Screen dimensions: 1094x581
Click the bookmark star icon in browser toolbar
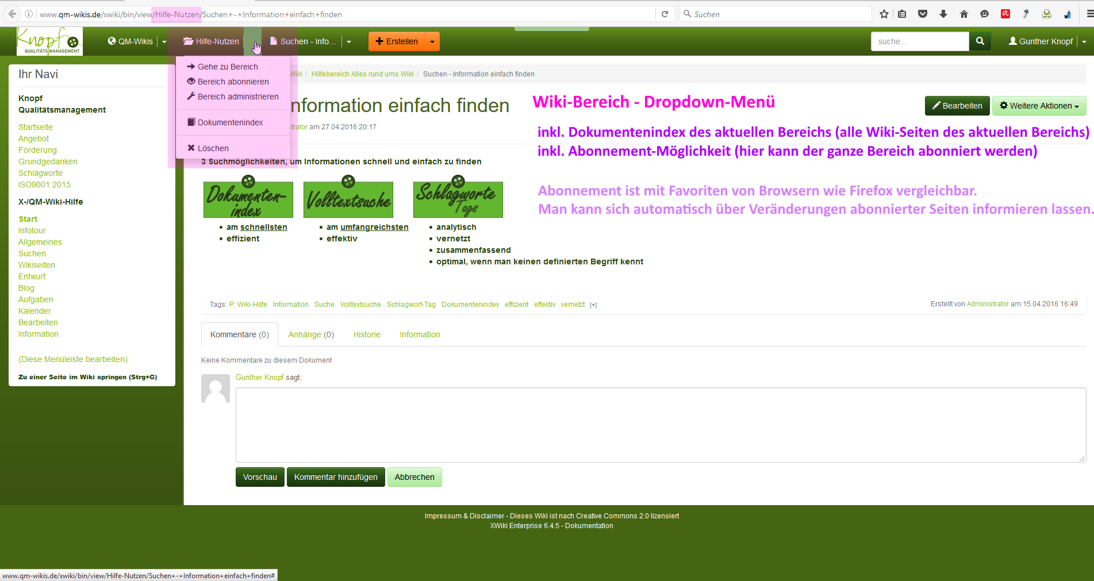884,14
